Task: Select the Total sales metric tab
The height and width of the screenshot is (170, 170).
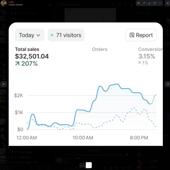Action: pos(32,56)
